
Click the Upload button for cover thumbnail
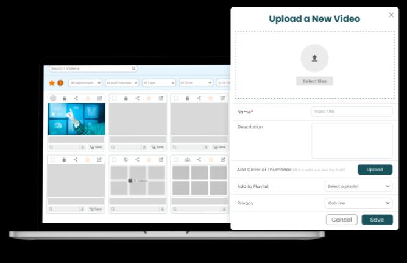point(375,170)
